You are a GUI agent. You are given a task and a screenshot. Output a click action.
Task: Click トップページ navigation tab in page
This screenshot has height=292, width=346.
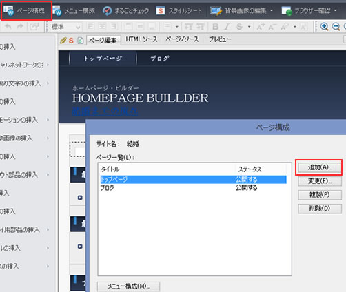click(103, 59)
